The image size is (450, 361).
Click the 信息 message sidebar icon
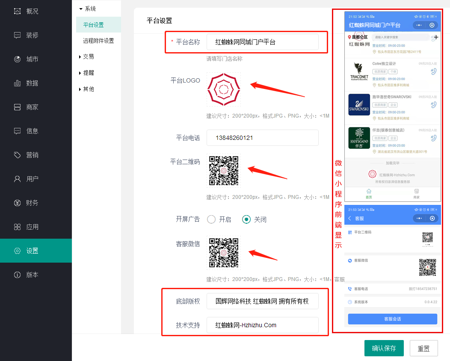tap(17, 131)
